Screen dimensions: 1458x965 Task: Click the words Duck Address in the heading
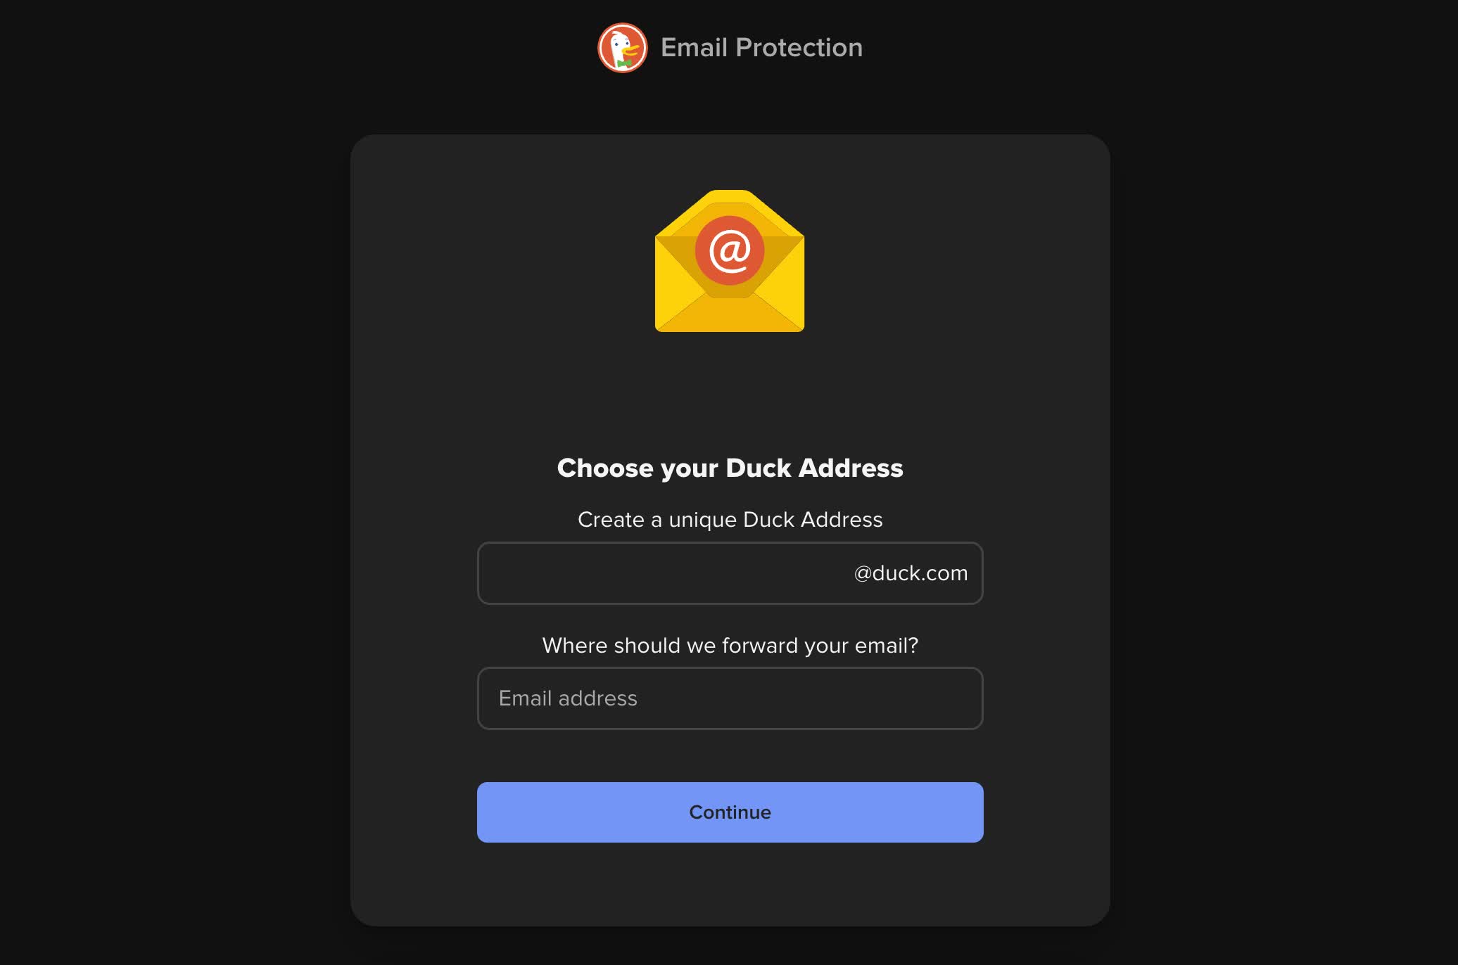coord(814,468)
